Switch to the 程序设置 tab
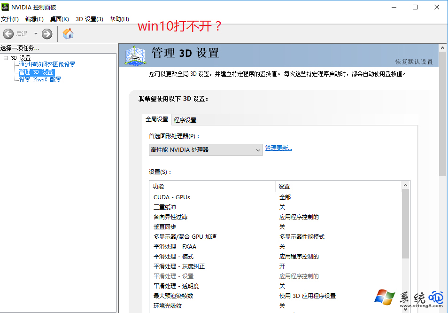Image resolution: width=448 pixels, height=313 pixels. click(185, 119)
